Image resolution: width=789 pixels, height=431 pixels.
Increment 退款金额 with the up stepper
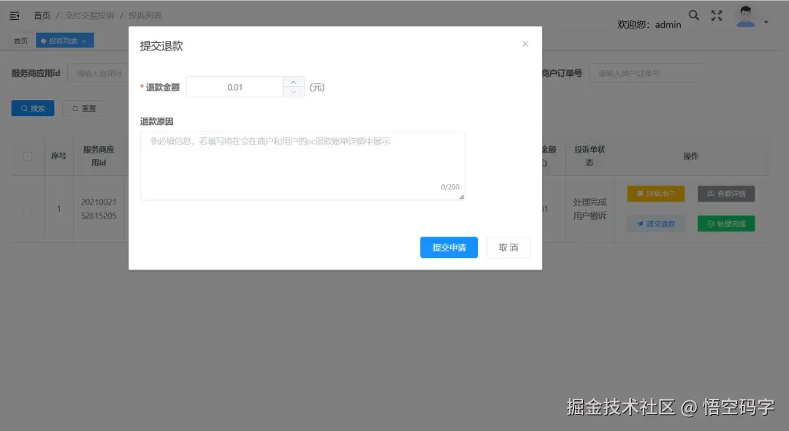[294, 82]
